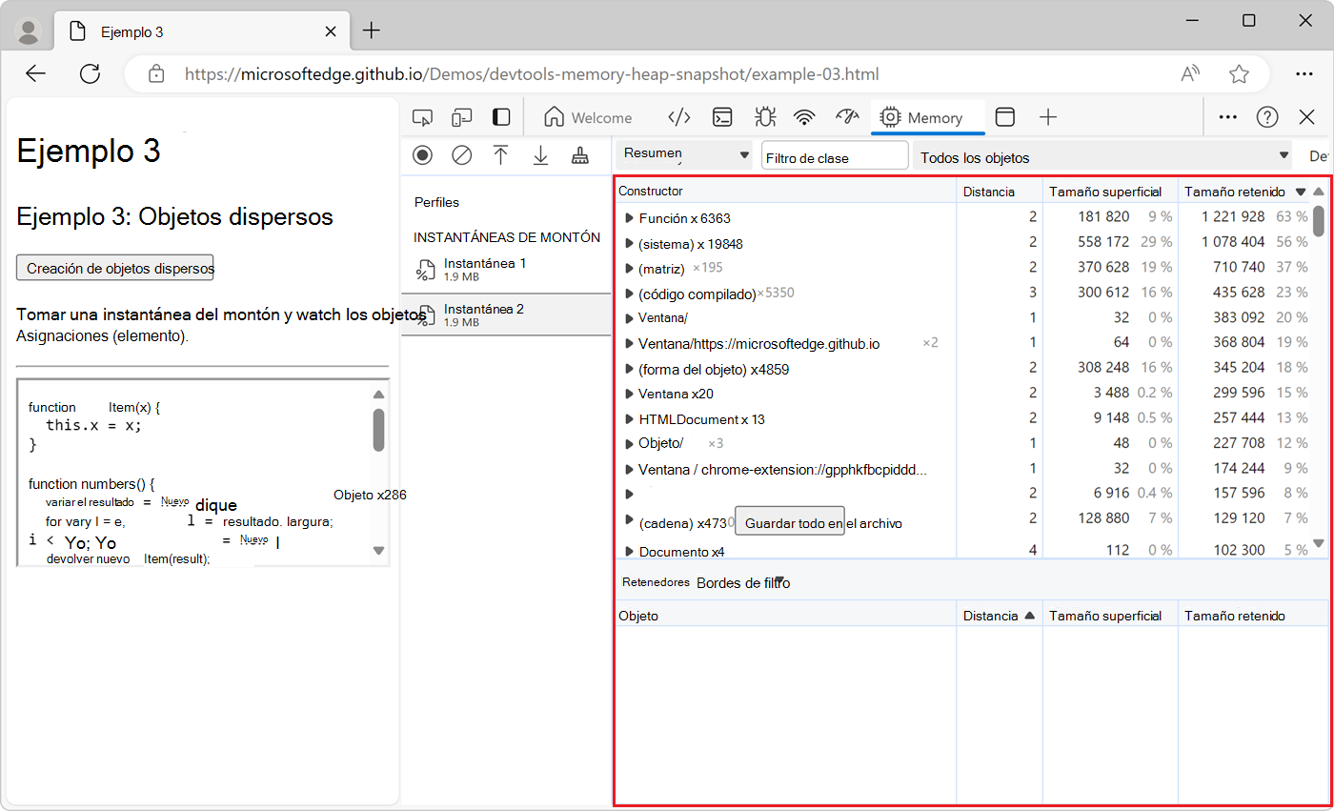Click the take heap snapshot record icon
The image size is (1334, 811).
(422, 155)
